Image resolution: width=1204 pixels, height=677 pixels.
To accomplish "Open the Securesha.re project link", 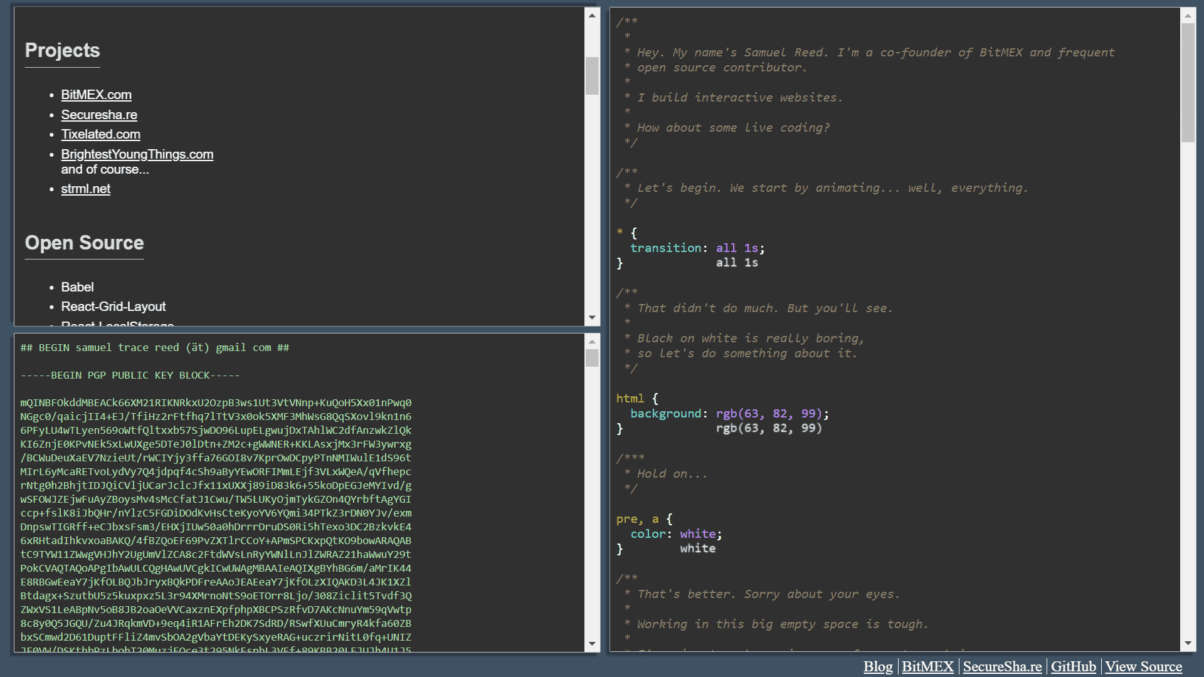I will pyautogui.click(x=99, y=115).
